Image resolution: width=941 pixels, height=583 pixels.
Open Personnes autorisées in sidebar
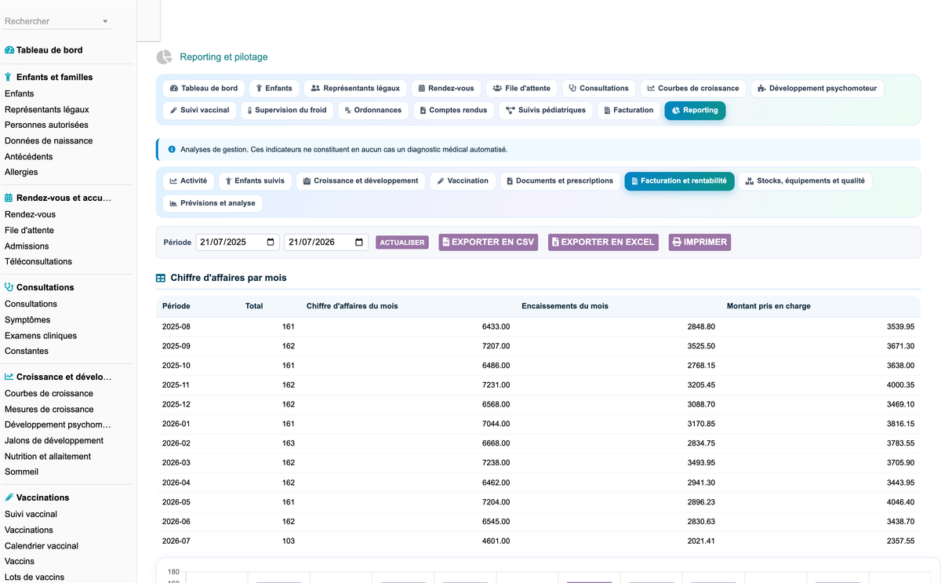[46, 125]
